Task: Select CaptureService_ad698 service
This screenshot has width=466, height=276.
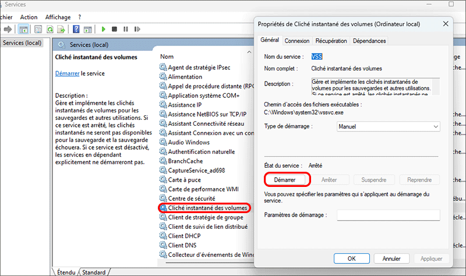Action: [x=196, y=170]
